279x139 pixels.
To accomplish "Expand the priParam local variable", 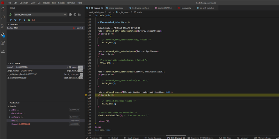I will [x=10, y=117].
